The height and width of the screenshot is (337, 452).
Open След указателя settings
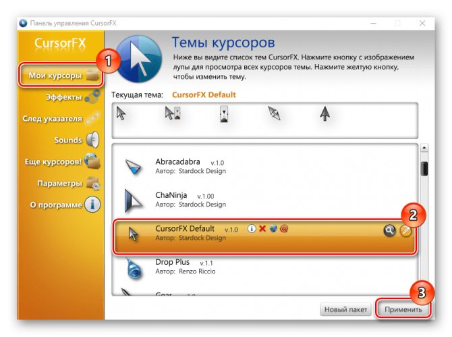pyautogui.click(x=53, y=119)
